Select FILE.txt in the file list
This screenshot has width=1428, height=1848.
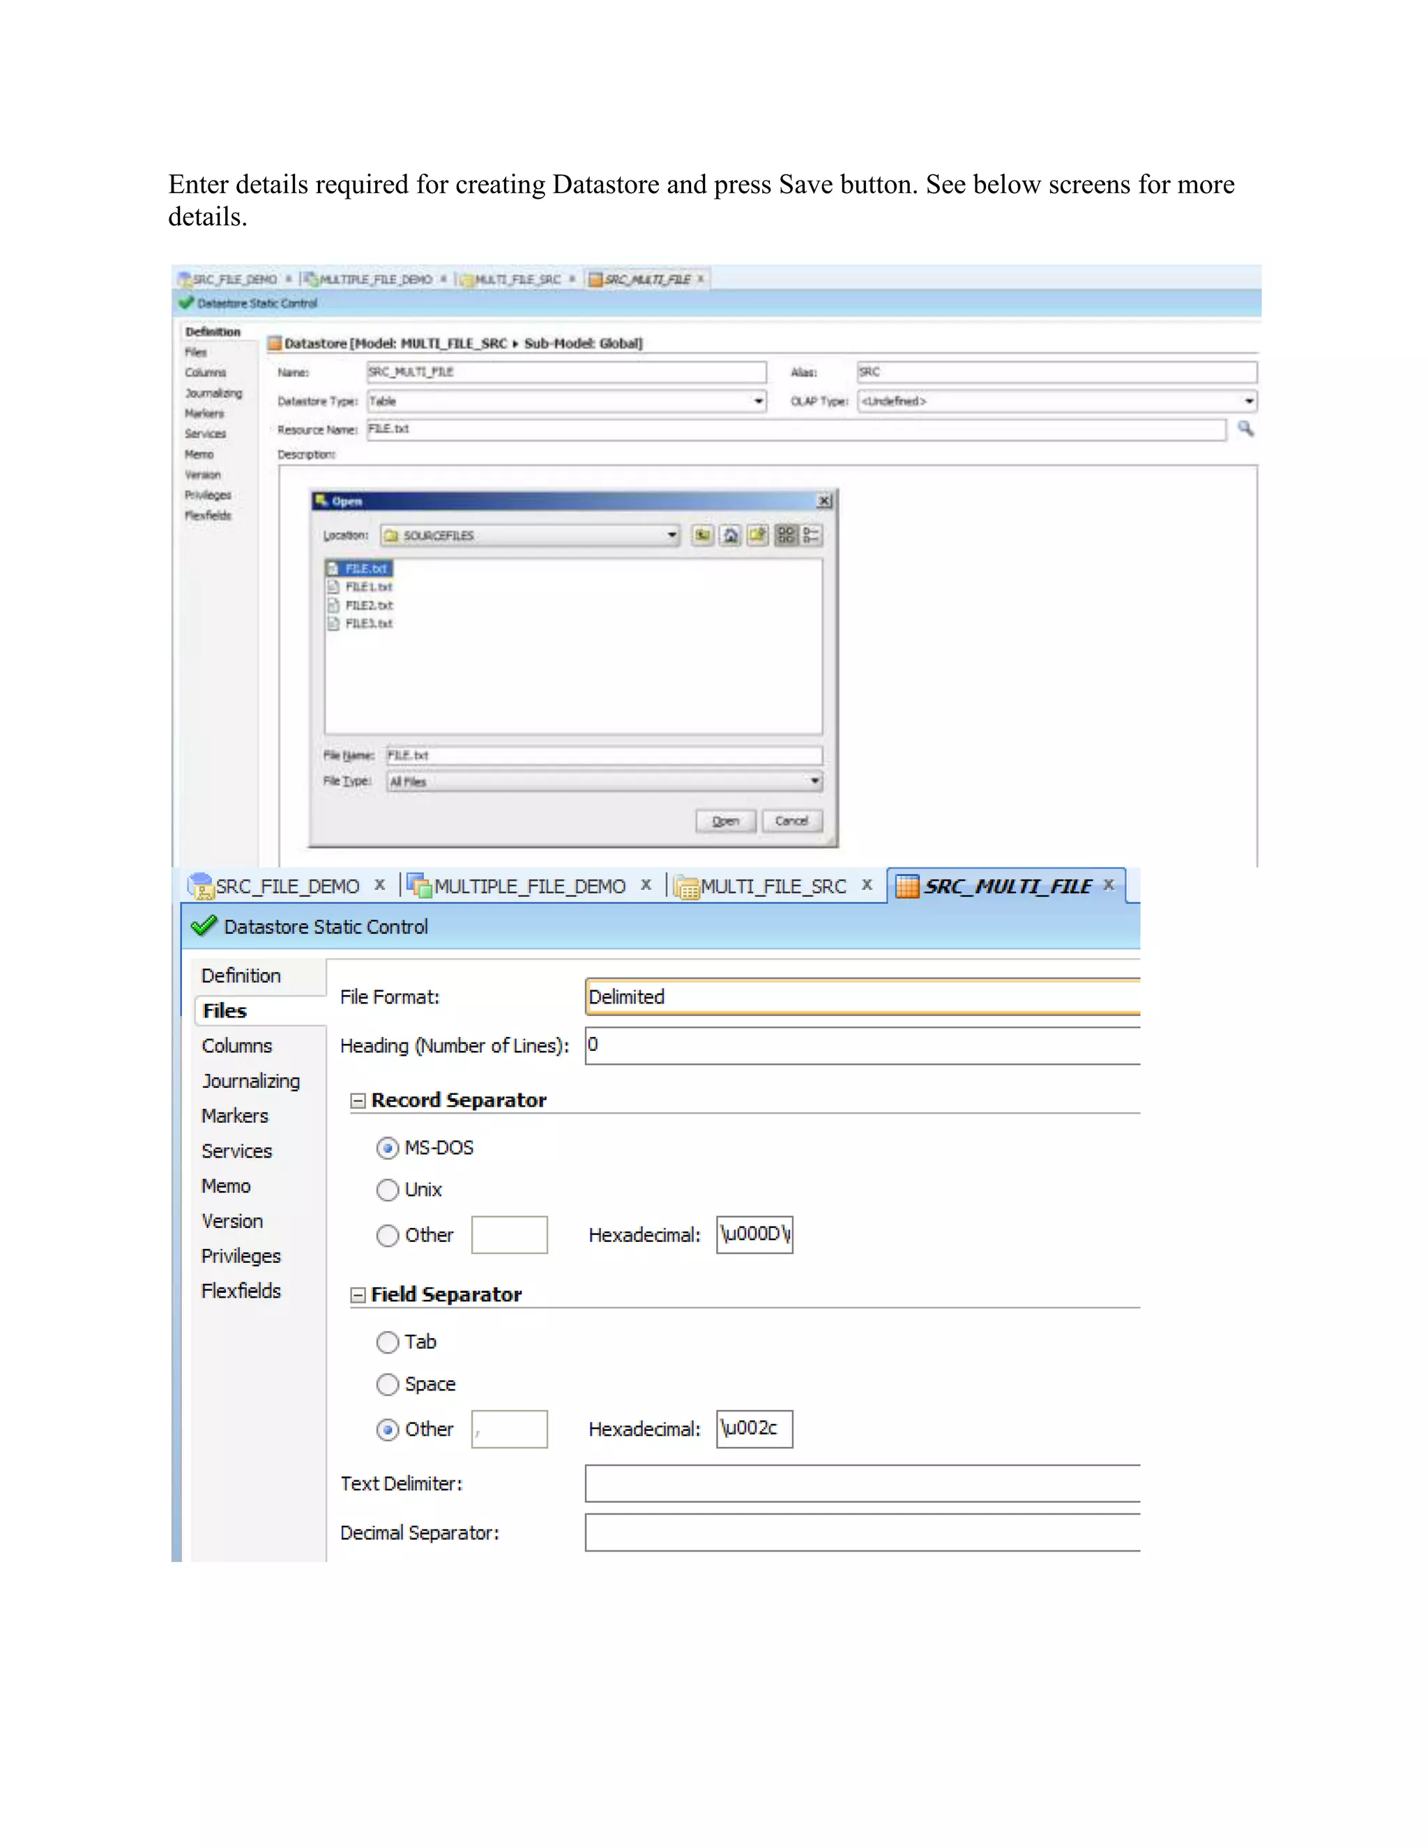[358, 568]
